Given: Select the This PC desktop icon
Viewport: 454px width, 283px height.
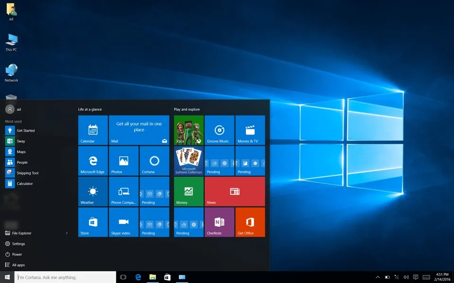Looking at the screenshot, I should [11, 42].
